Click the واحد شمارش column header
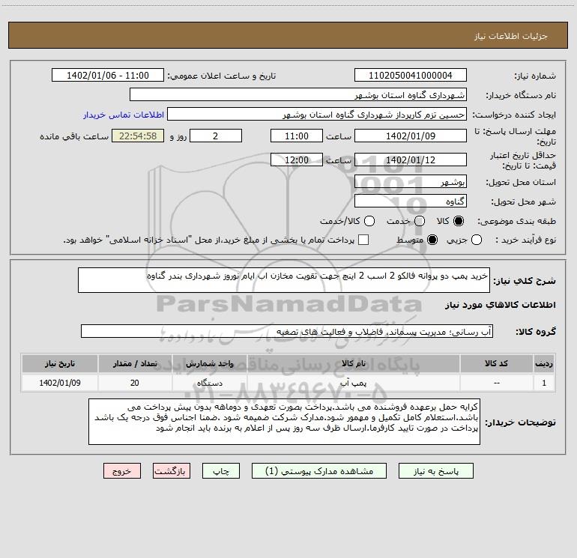Image resolution: width=577 pixels, height=558 pixels. tap(210, 363)
